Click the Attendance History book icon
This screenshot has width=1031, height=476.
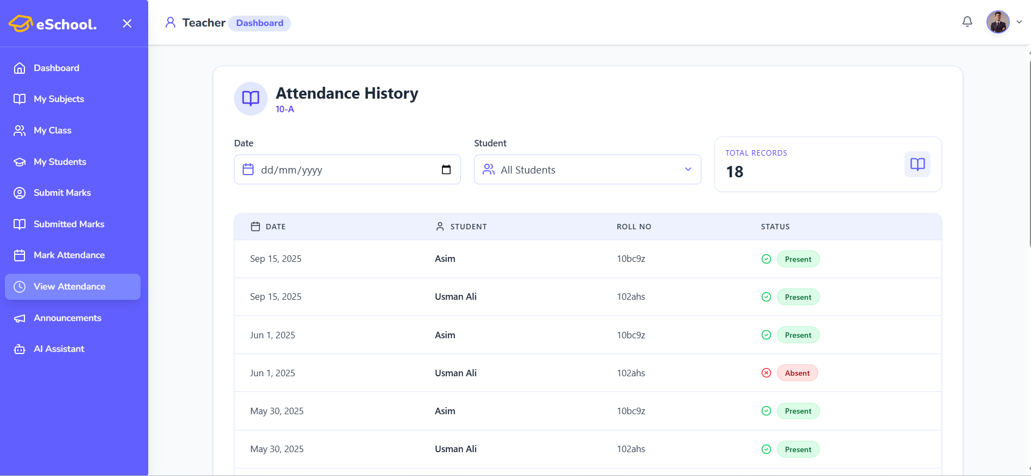250,98
